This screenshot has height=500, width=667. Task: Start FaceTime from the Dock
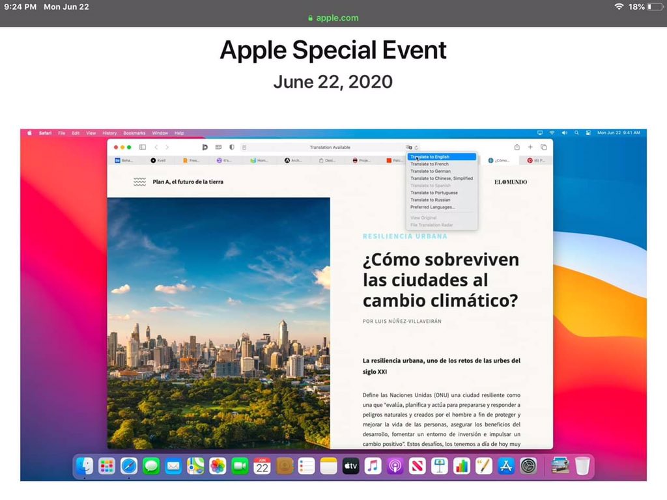coord(240,466)
